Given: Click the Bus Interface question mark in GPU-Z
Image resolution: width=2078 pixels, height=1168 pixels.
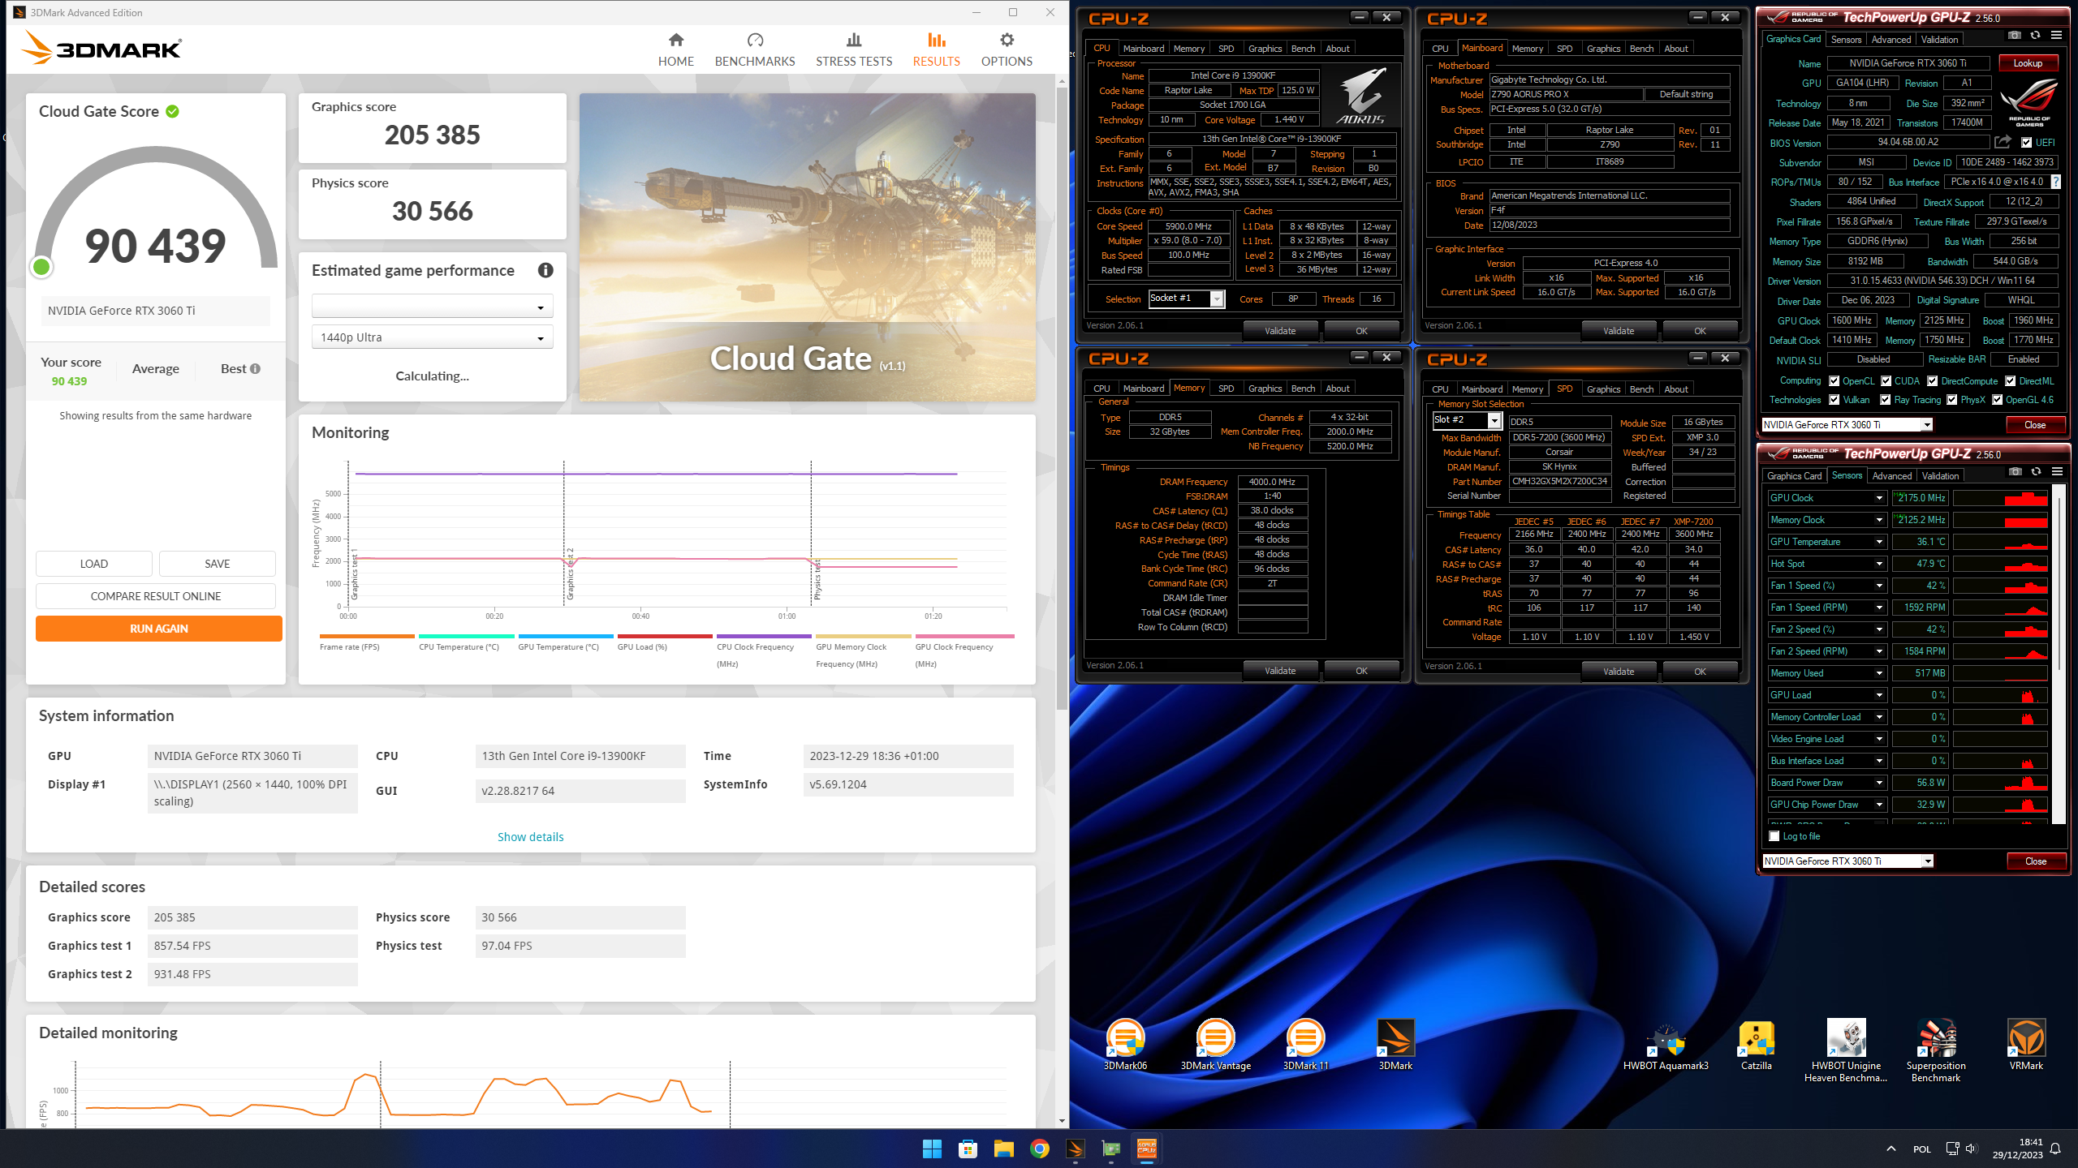Looking at the screenshot, I should pyautogui.click(x=2055, y=182).
